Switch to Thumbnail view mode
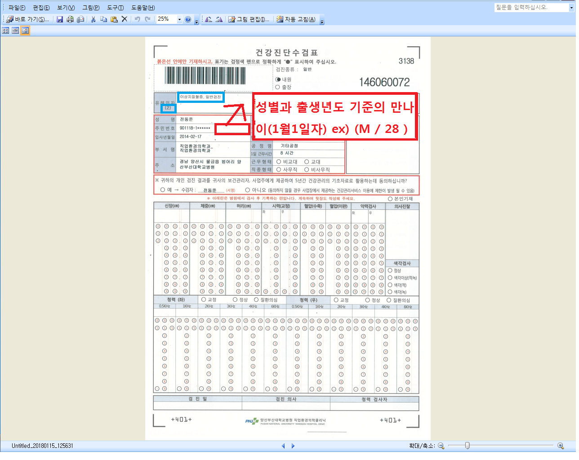 tap(5, 31)
